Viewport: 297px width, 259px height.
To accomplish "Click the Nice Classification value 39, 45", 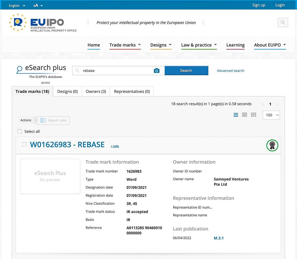I will [x=132, y=204].
